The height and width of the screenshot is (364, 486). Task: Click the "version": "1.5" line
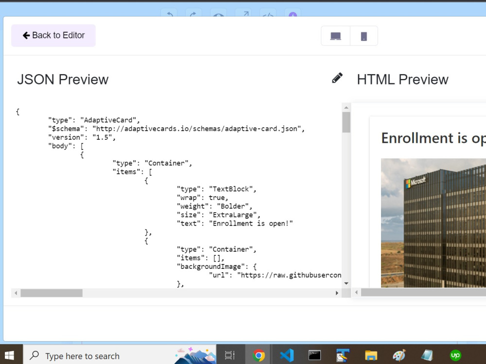coord(82,137)
